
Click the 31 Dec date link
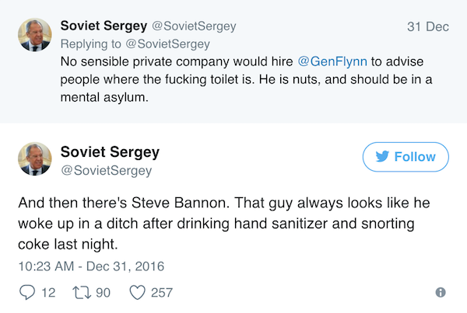tap(427, 26)
